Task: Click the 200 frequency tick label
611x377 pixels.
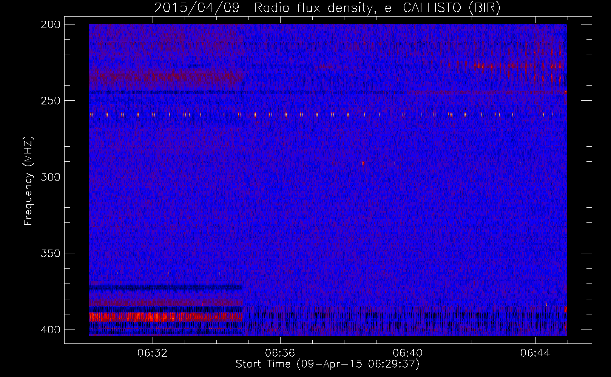Action: 50,25
